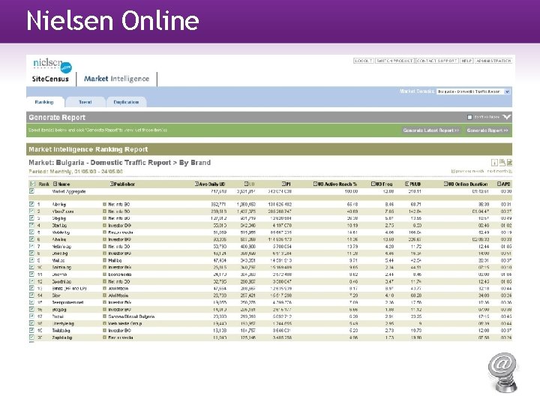Viewport: 540px width, 405px height.
Task: Click the Nielsen Online logo
Action: [x=52, y=64]
